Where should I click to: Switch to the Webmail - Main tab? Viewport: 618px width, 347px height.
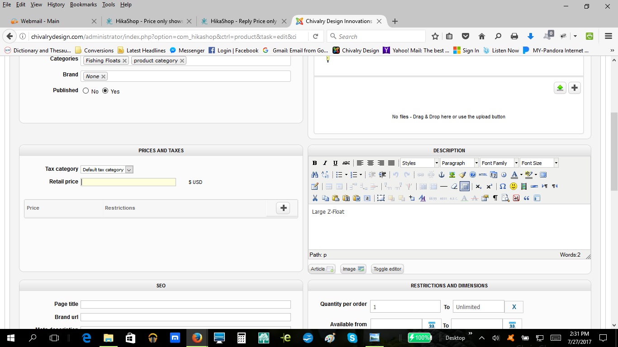[x=53, y=21]
